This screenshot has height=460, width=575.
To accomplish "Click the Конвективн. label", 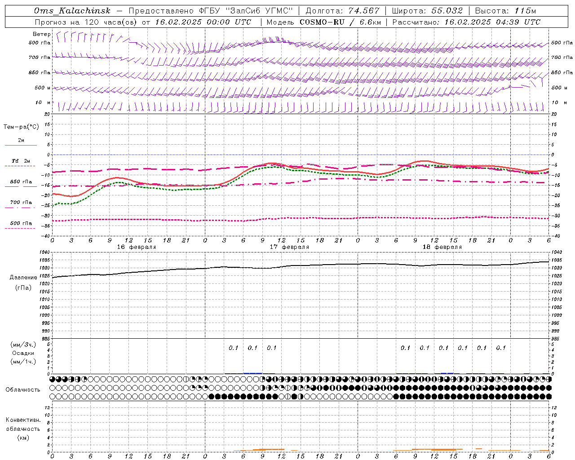I will 23,420.
